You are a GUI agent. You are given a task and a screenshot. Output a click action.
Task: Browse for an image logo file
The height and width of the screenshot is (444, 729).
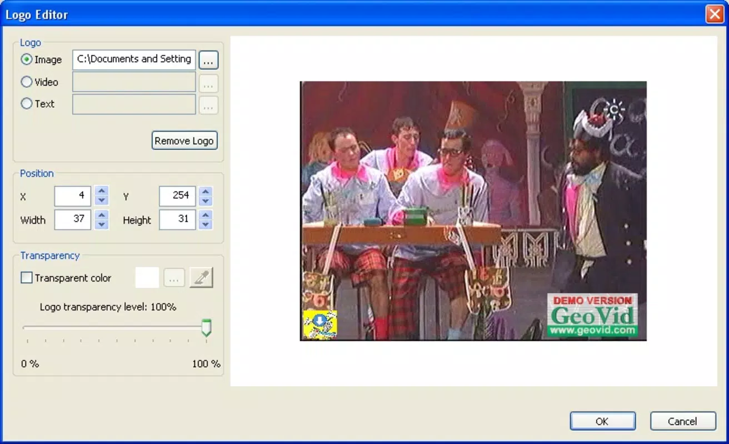(x=208, y=60)
